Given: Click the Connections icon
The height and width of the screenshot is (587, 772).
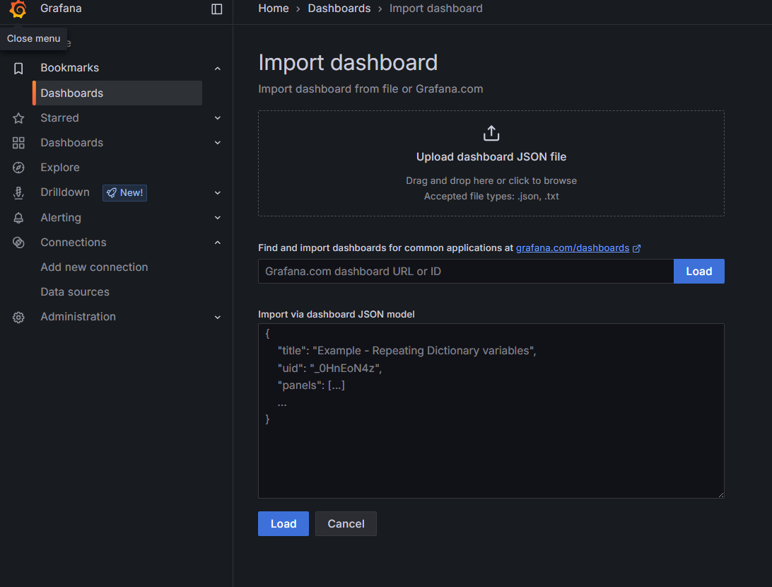Looking at the screenshot, I should coord(18,243).
